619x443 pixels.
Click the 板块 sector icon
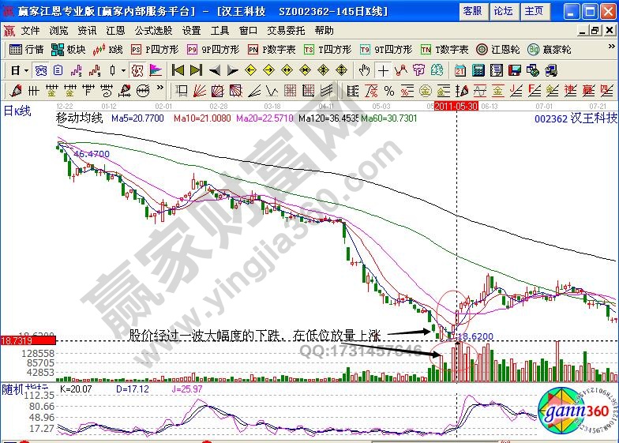[68, 49]
